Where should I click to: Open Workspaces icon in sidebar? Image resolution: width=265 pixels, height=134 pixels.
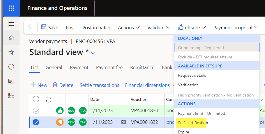(x=11, y=81)
